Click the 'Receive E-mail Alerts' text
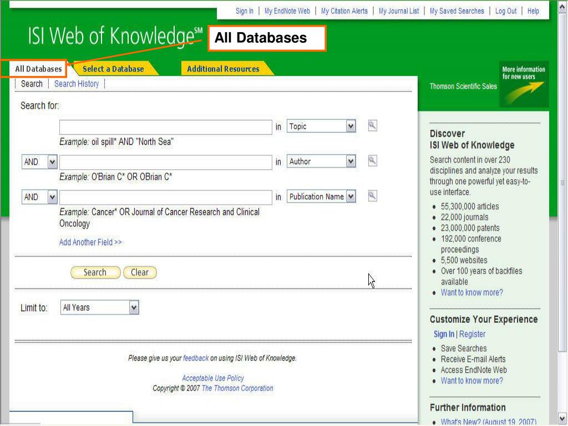568x426 pixels. tap(473, 359)
